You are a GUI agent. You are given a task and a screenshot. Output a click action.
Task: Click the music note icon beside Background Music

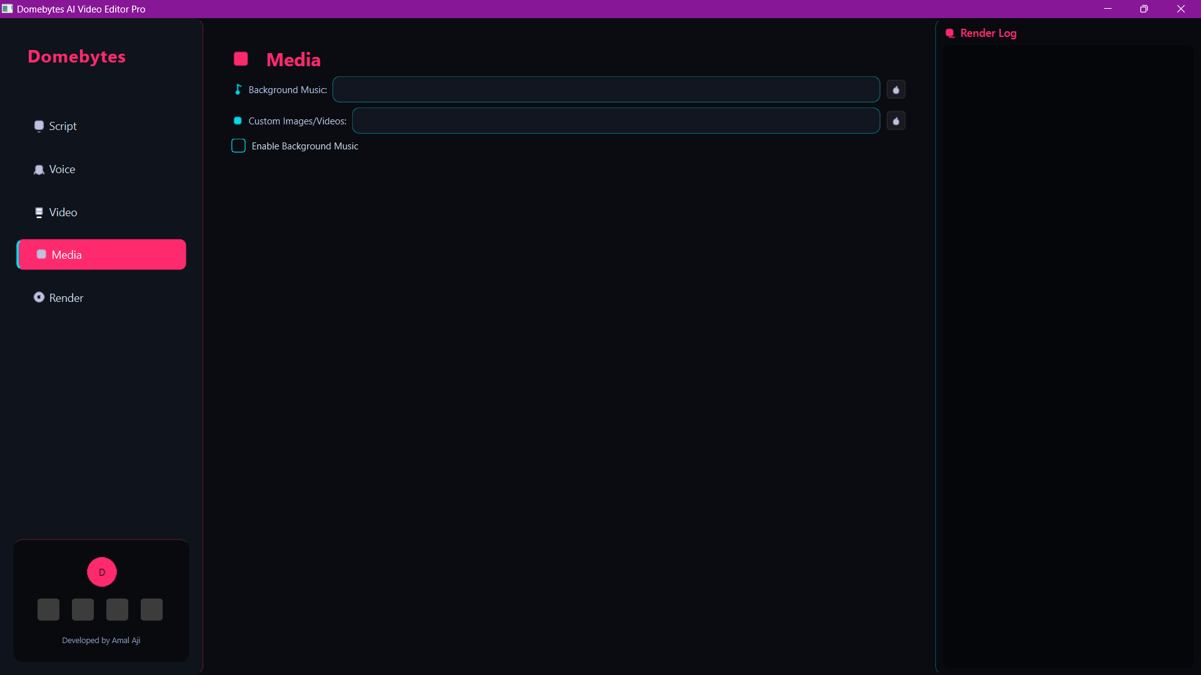point(238,89)
